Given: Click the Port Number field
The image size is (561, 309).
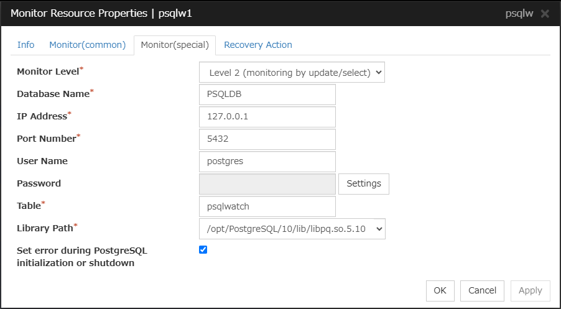Looking at the screenshot, I should (267, 139).
